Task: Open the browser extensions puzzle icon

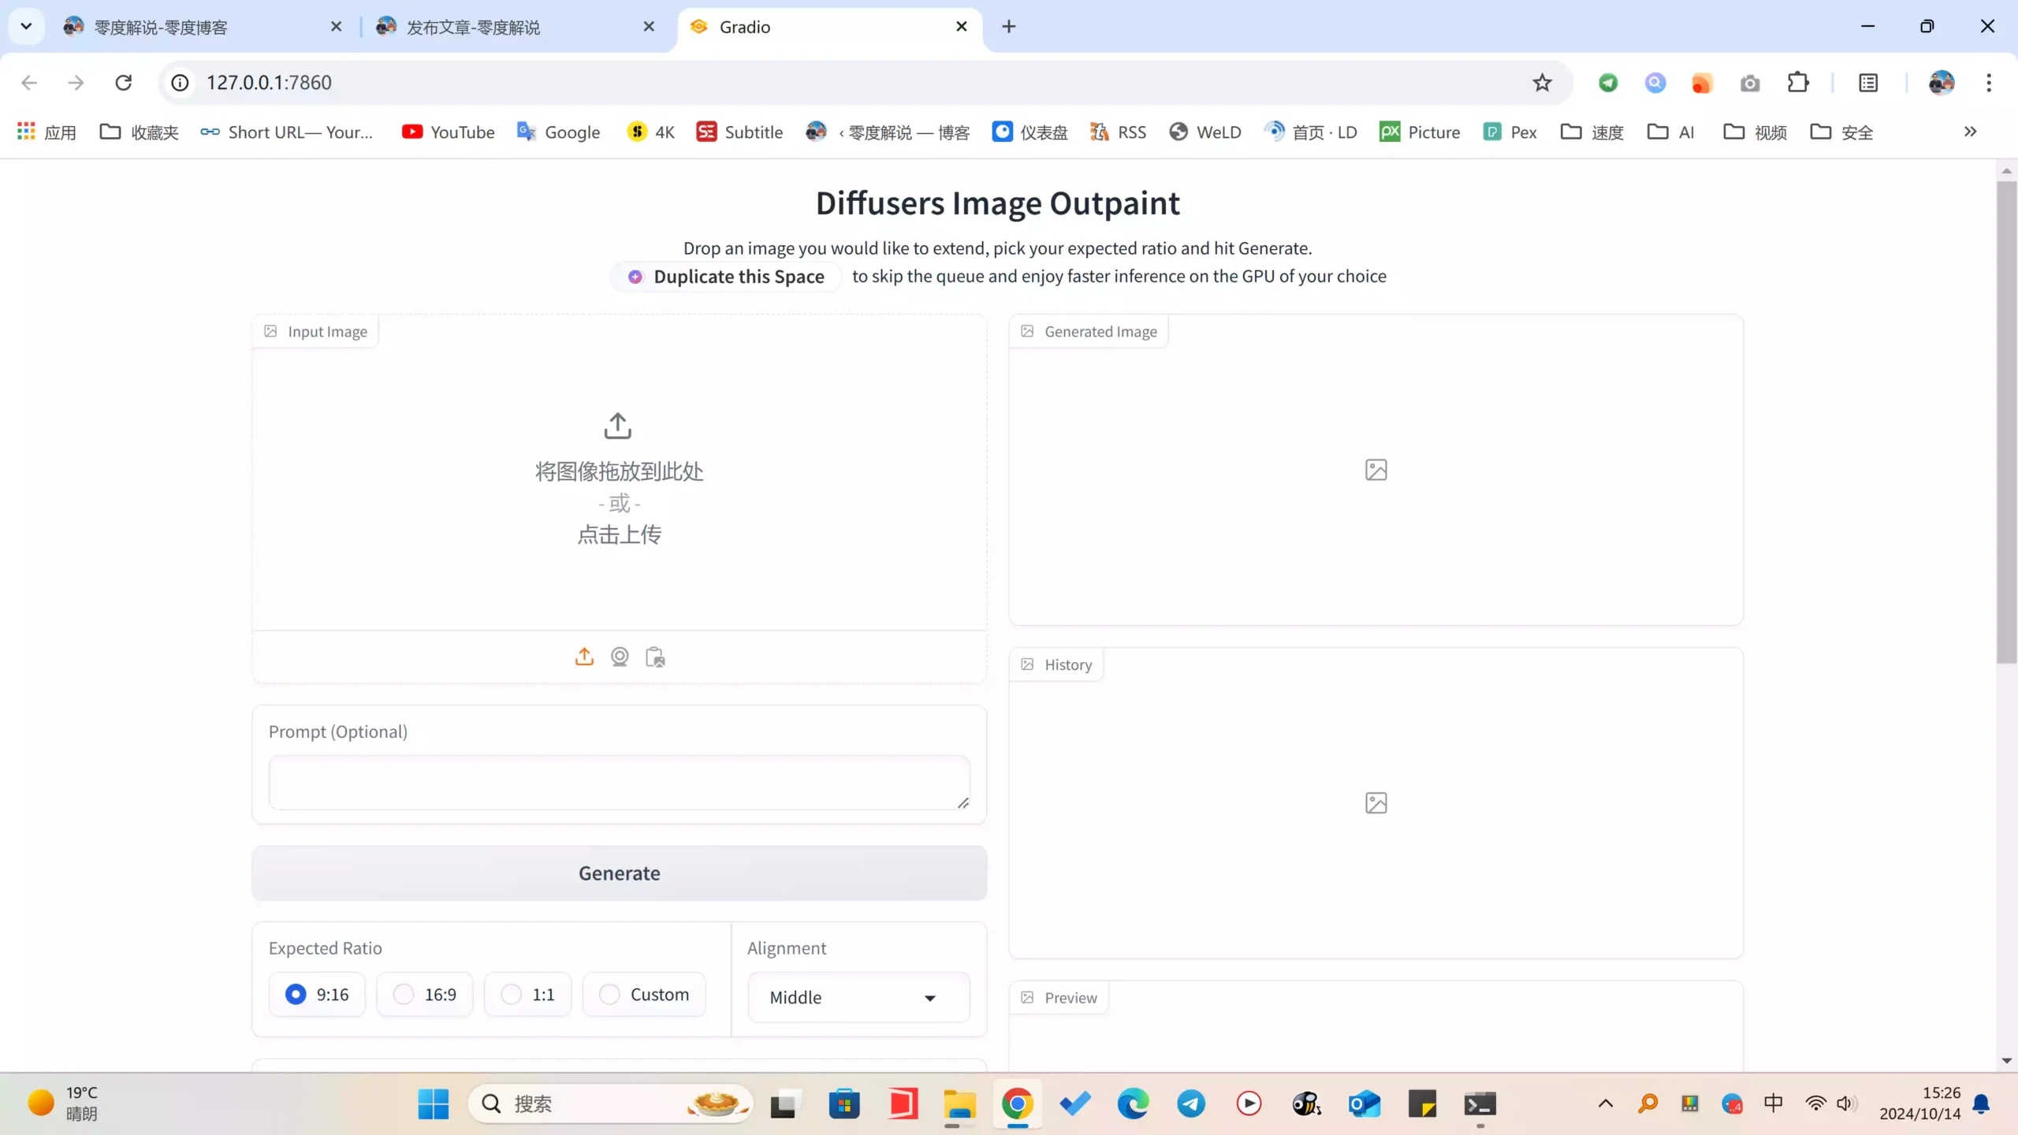Action: click(x=1798, y=83)
